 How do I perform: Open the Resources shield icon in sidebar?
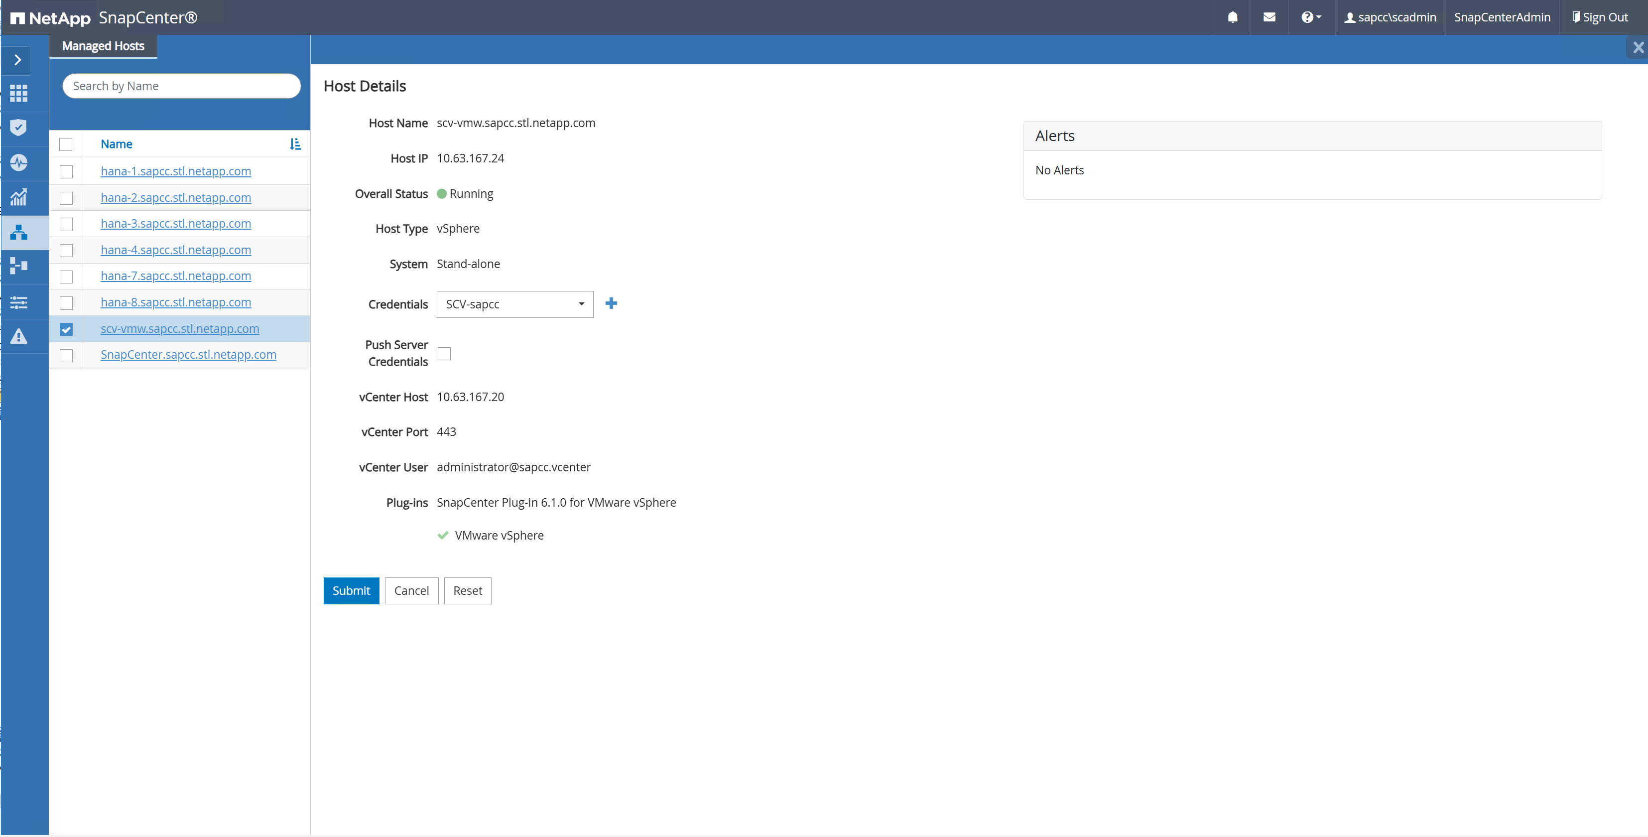pyautogui.click(x=18, y=128)
